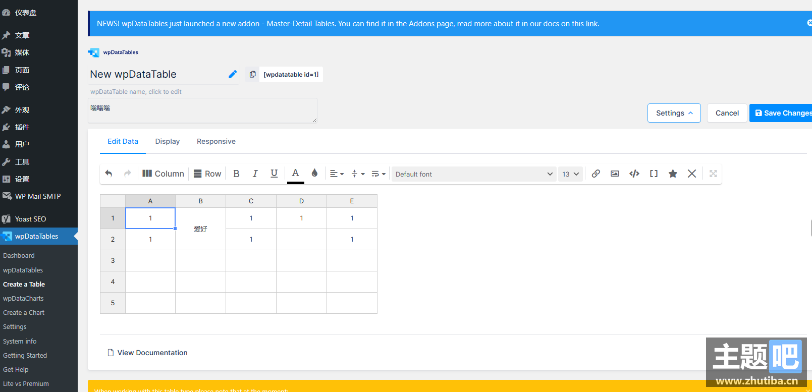Apply italic formatting with the I icon
This screenshot has height=392, width=812.
[255, 174]
